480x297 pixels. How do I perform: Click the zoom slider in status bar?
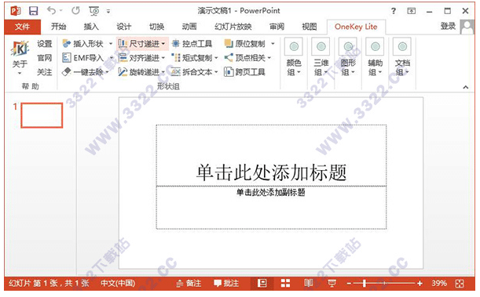pyautogui.click(x=384, y=283)
